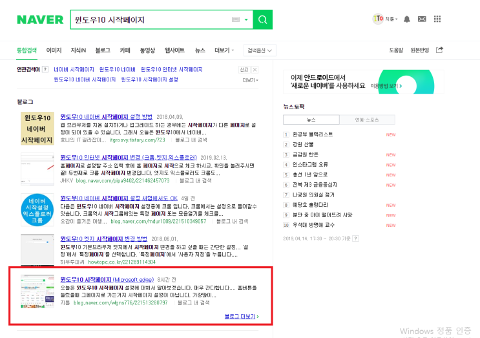This screenshot has width=480, height=338.
Task: Click 블로그 내 검색 for 오감이 즐거운 여행
Action: point(232,222)
